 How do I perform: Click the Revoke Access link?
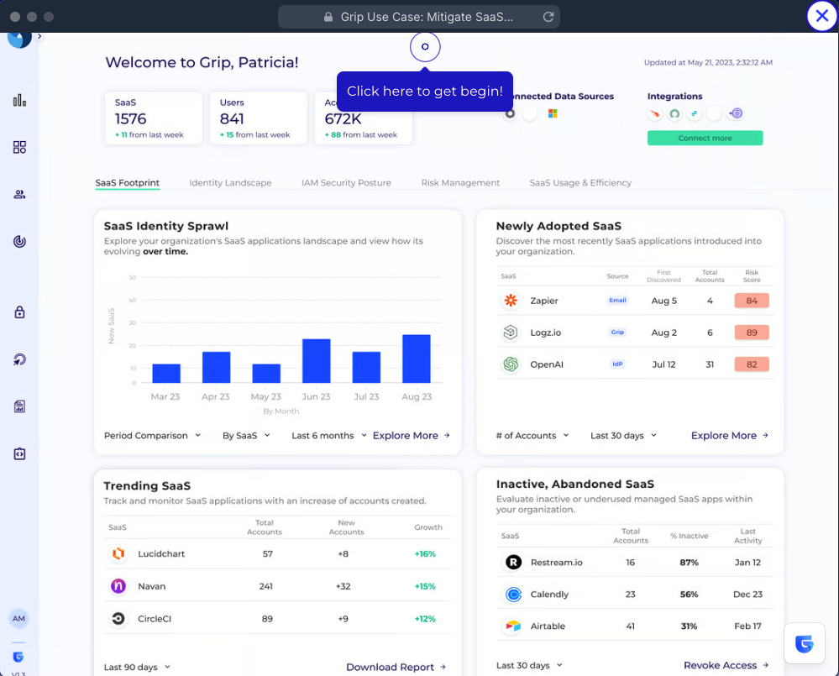[726, 665]
